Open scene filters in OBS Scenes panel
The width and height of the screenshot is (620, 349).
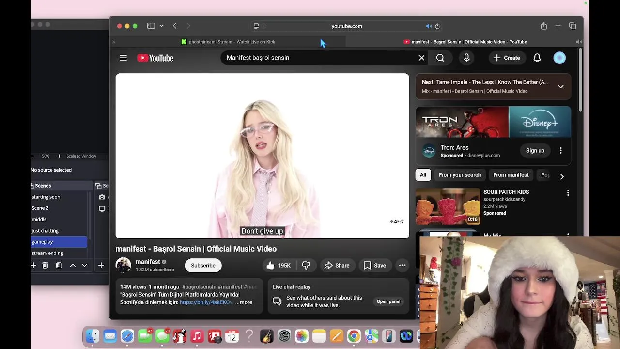(x=59, y=265)
